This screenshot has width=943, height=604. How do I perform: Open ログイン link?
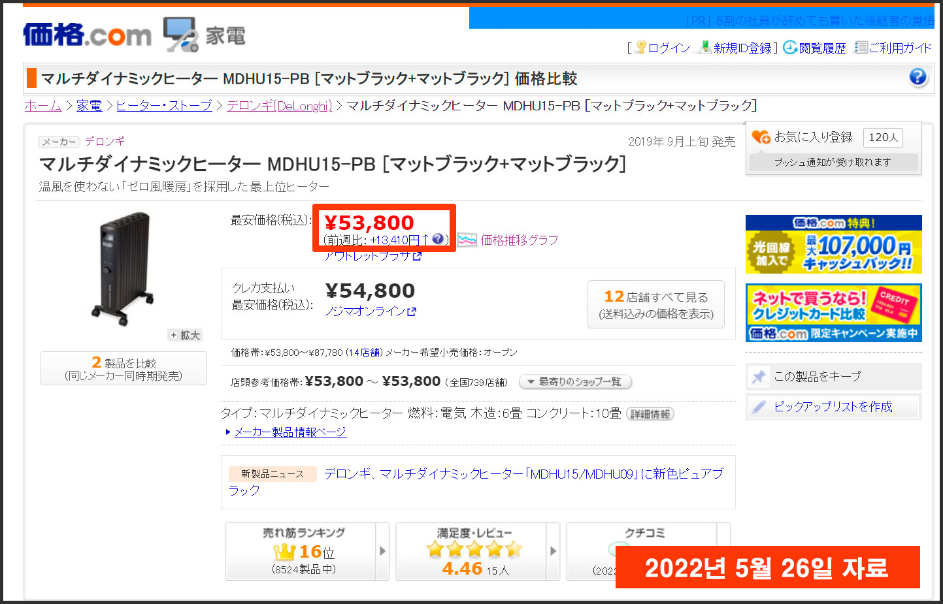669,48
